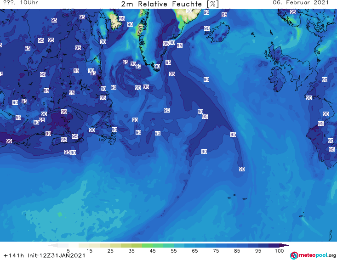
Task: Select the "2m Relative Feuchte [%]" title
Action: click(x=170, y=4)
